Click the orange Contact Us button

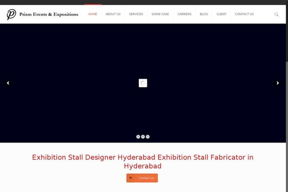tap(142, 178)
